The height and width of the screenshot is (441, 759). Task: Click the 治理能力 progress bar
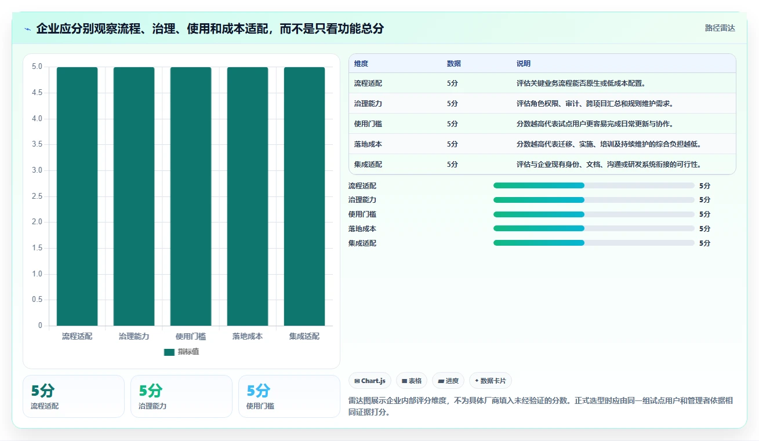[x=594, y=200]
